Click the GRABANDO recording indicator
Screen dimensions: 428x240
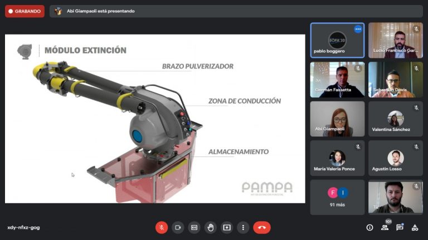[25, 11]
